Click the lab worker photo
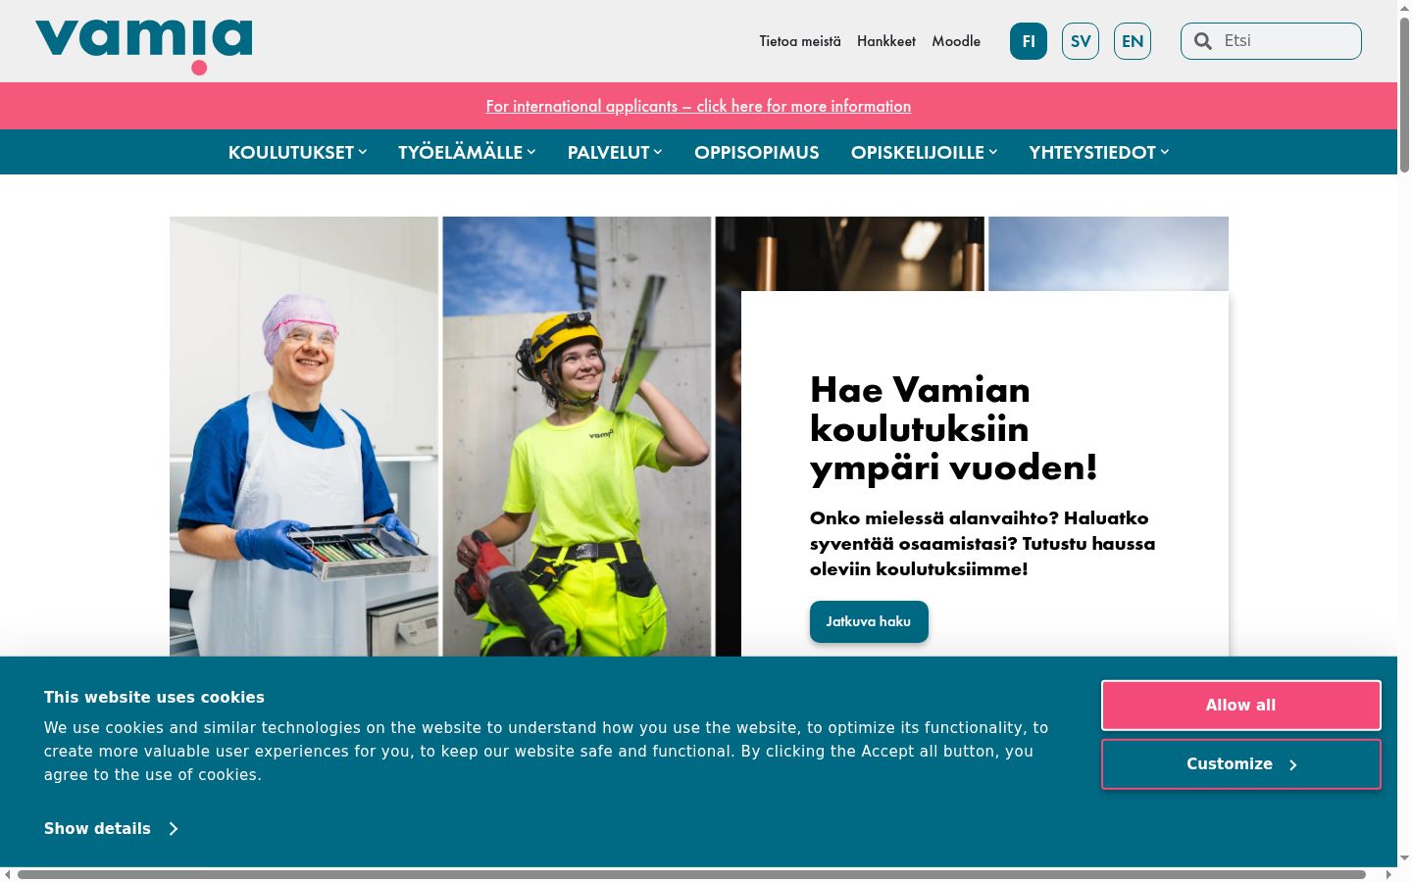The image size is (1412, 882). pyautogui.click(x=304, y=436)
